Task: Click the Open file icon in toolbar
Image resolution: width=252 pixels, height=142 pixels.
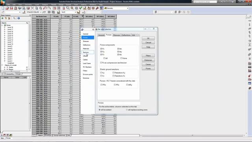Action: click(x=7, y=8)
